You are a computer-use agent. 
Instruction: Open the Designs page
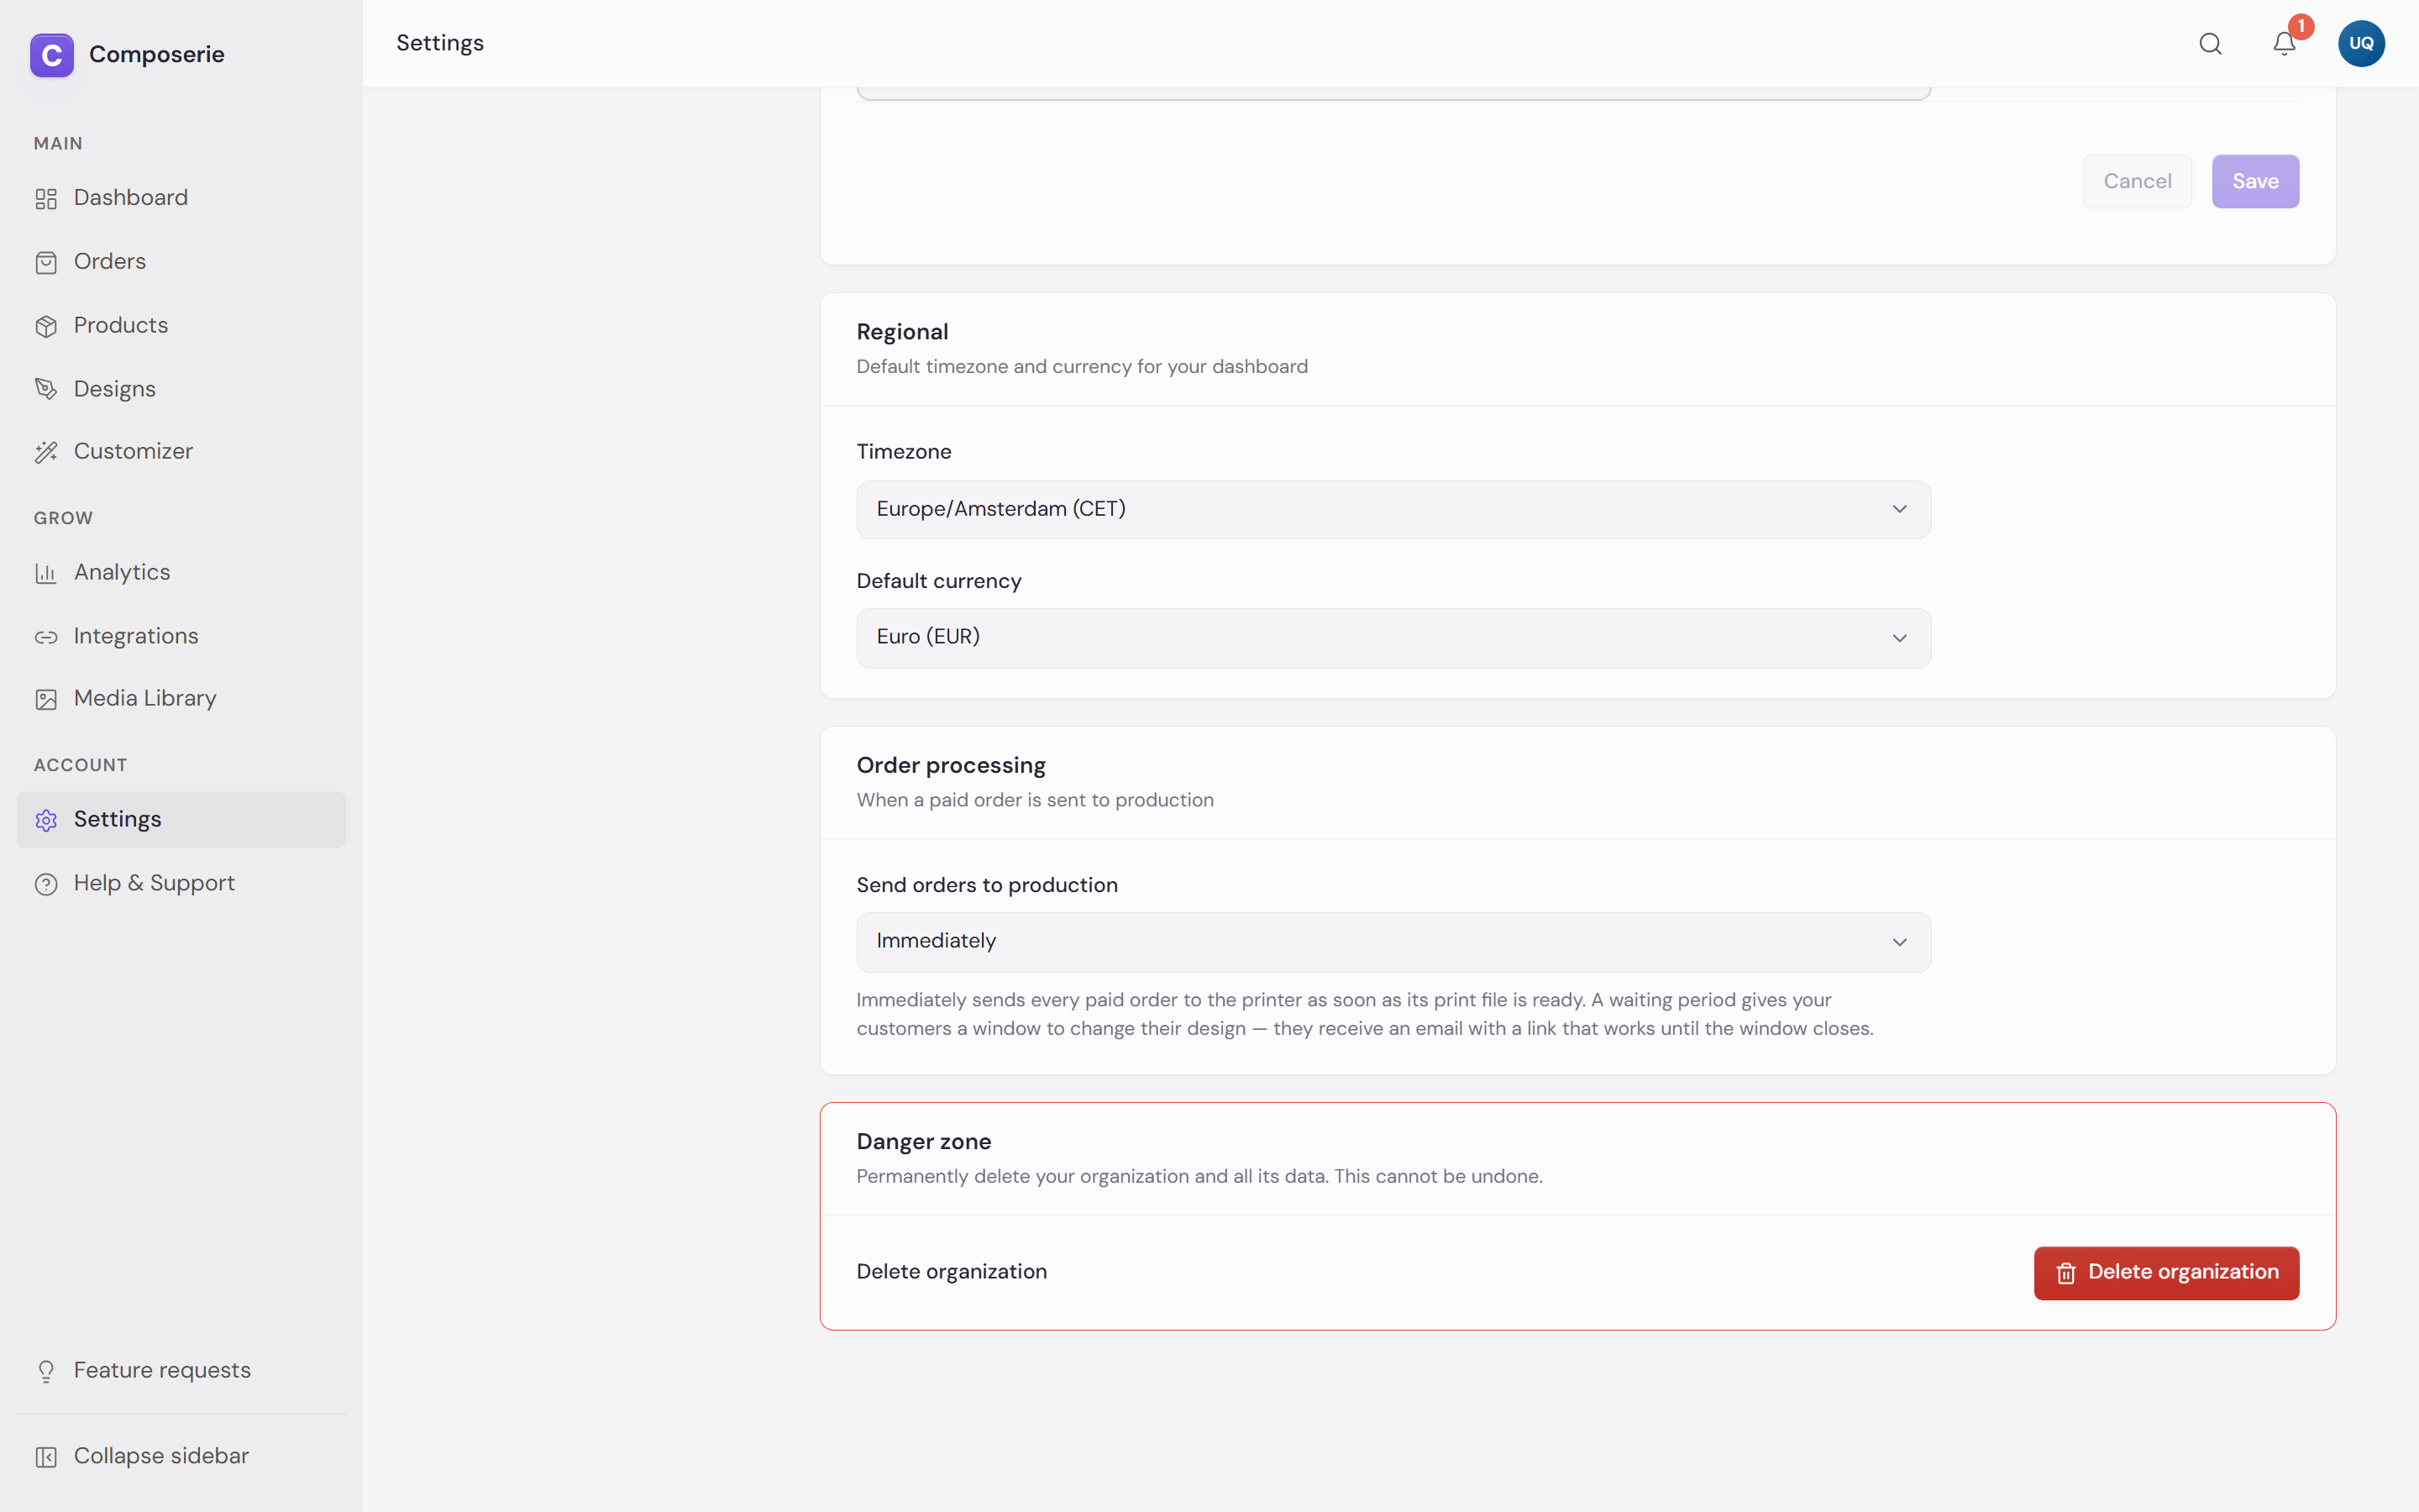[181, 389]
